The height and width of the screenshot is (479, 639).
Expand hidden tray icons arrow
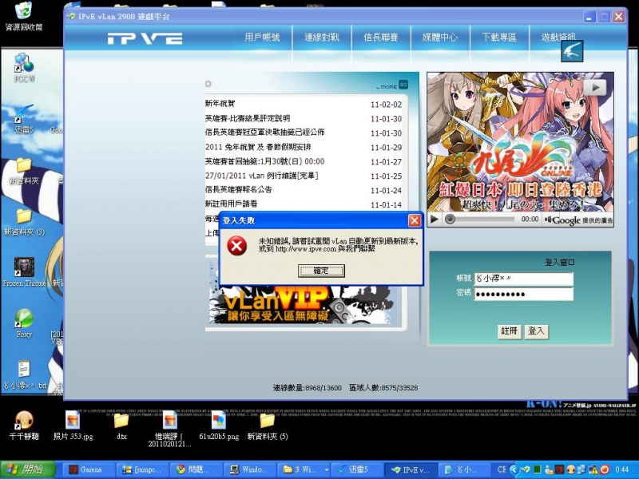[x=513, y=469]
